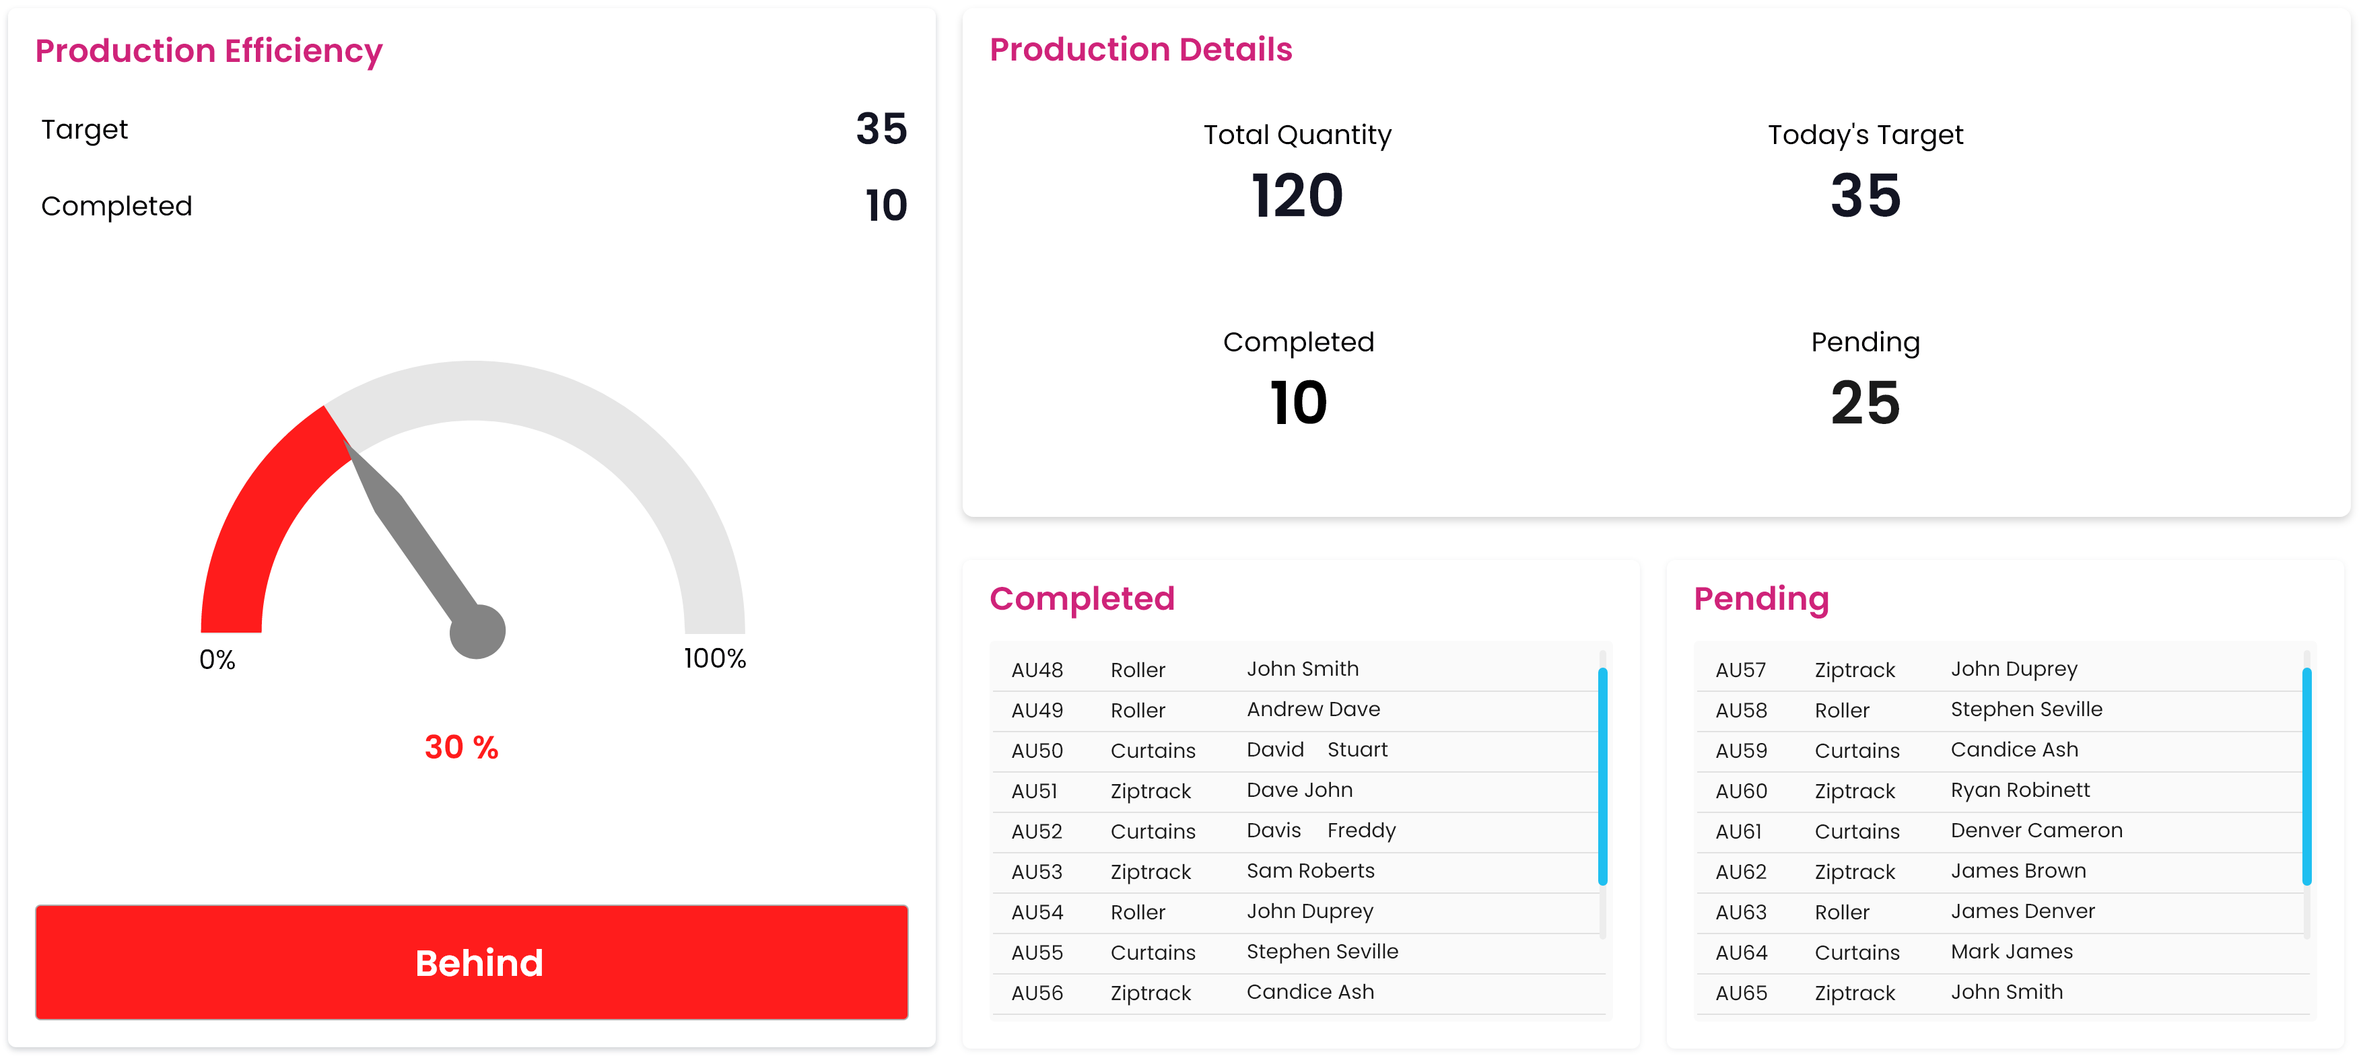Viewport: 2363px width, 1058px height.
Task: Click the Production Details heading
Action: [1140, 50]
